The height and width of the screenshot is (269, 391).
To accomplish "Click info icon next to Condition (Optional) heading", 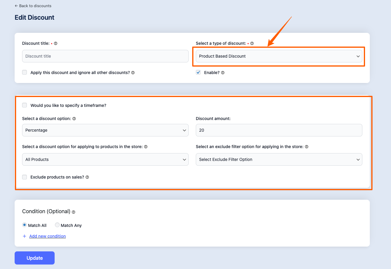I will pos(73,212).
